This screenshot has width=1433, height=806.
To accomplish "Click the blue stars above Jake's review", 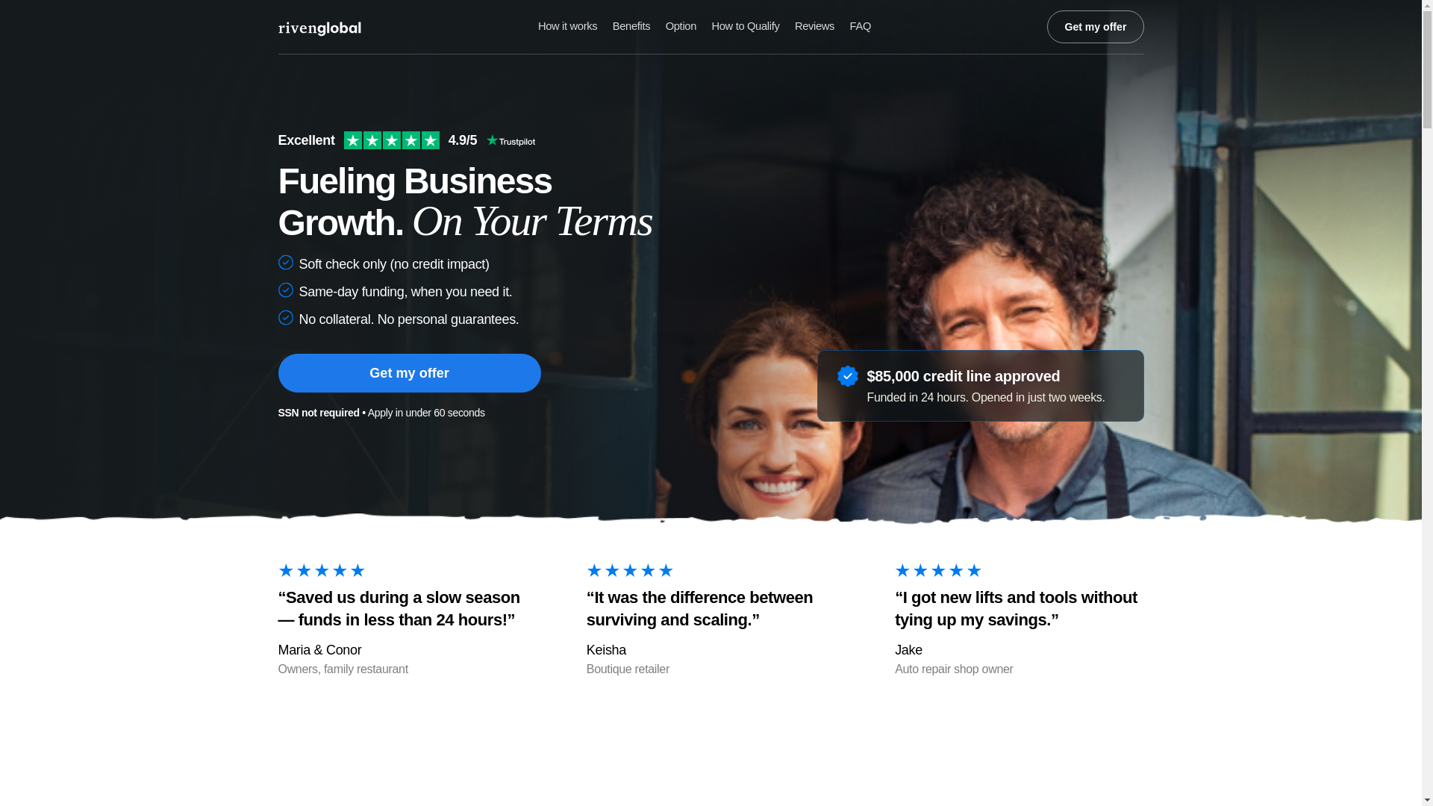I will (938, 571).
